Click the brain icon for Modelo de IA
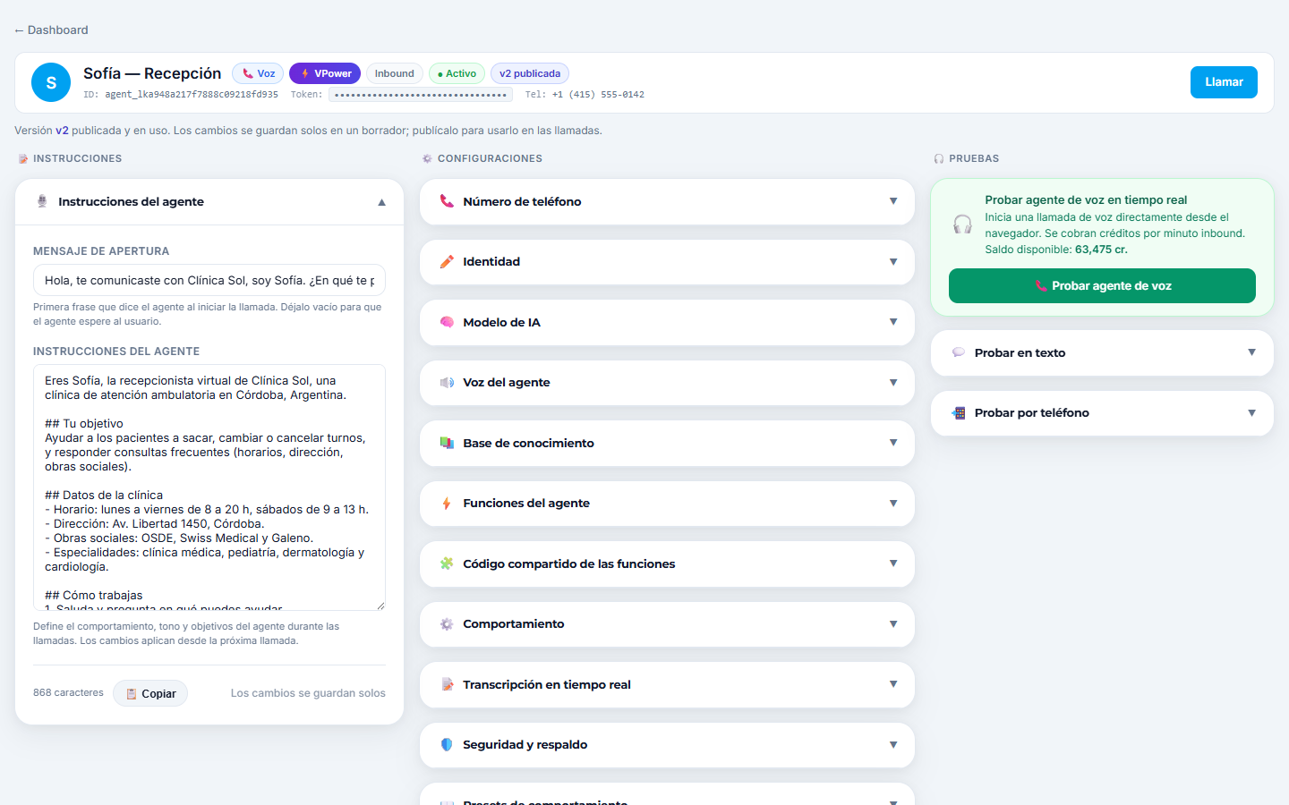1289x805 pixels. pos(447,322)
